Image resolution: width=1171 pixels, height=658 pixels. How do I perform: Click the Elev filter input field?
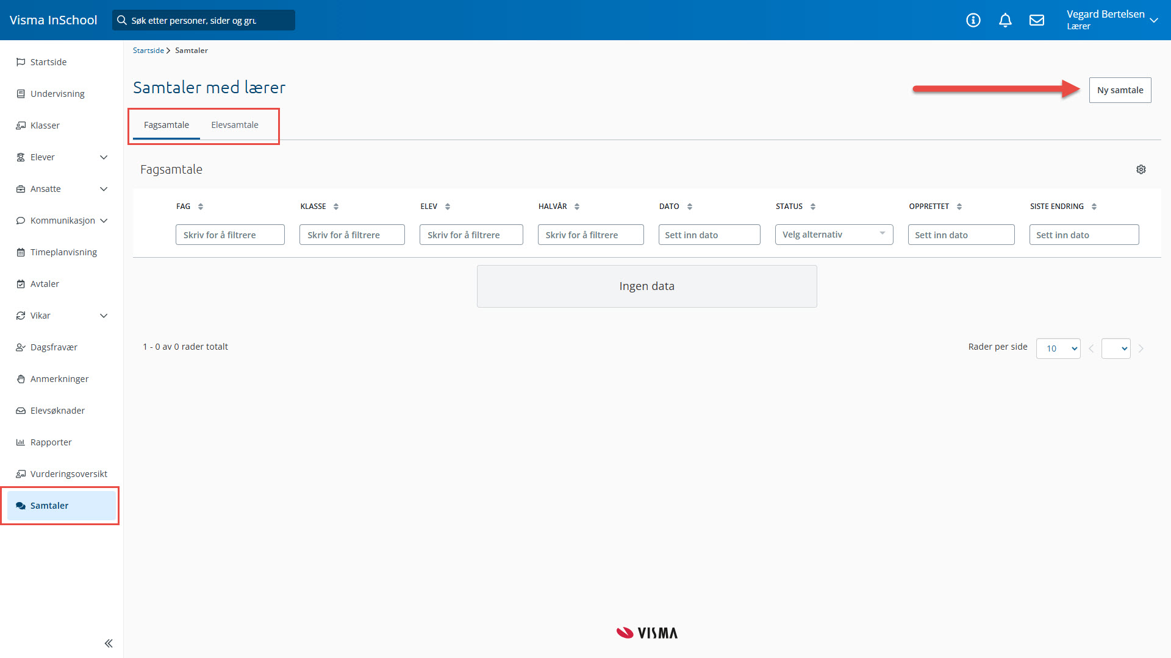471,235
